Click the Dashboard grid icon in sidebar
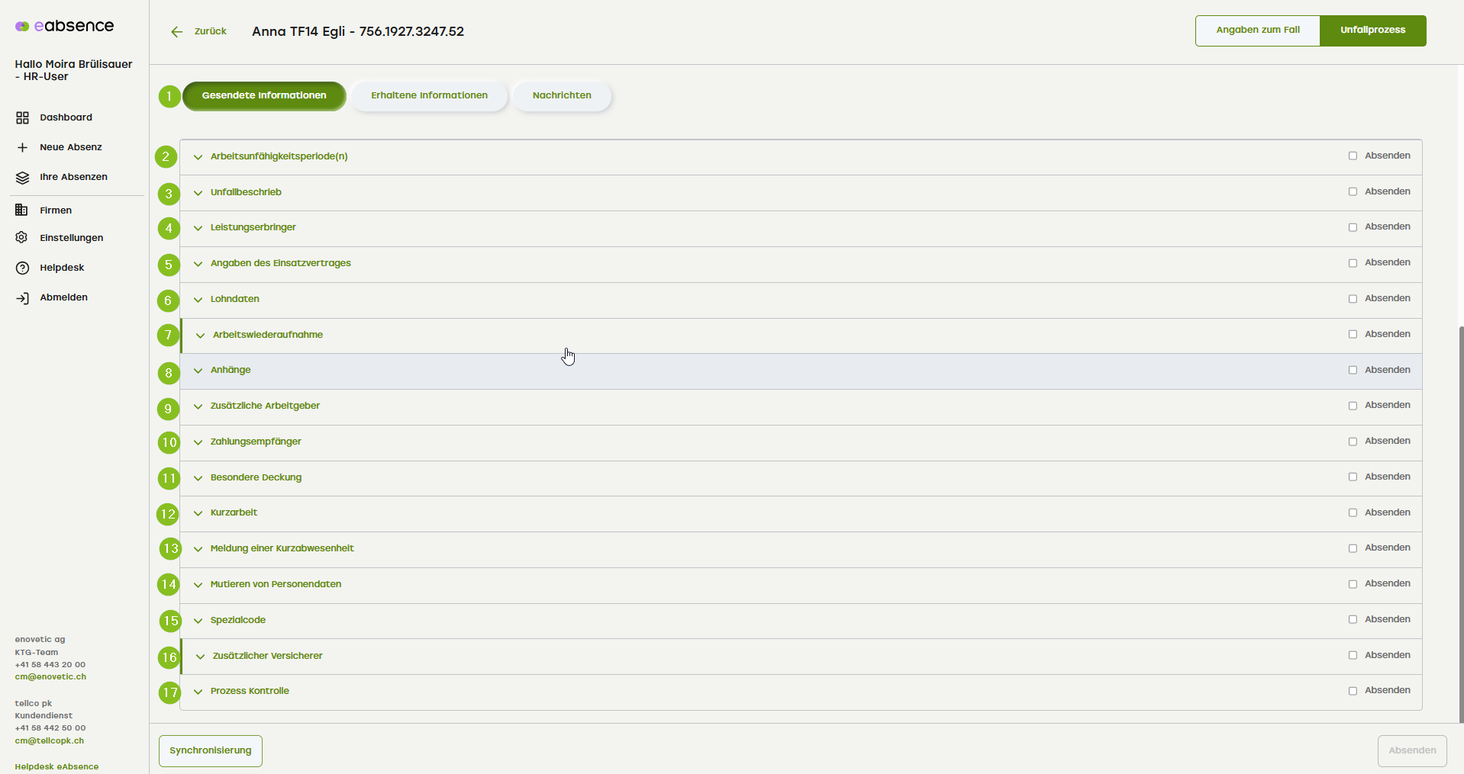The height and width of the screenshot is (774, 1464). coord(22,117)
